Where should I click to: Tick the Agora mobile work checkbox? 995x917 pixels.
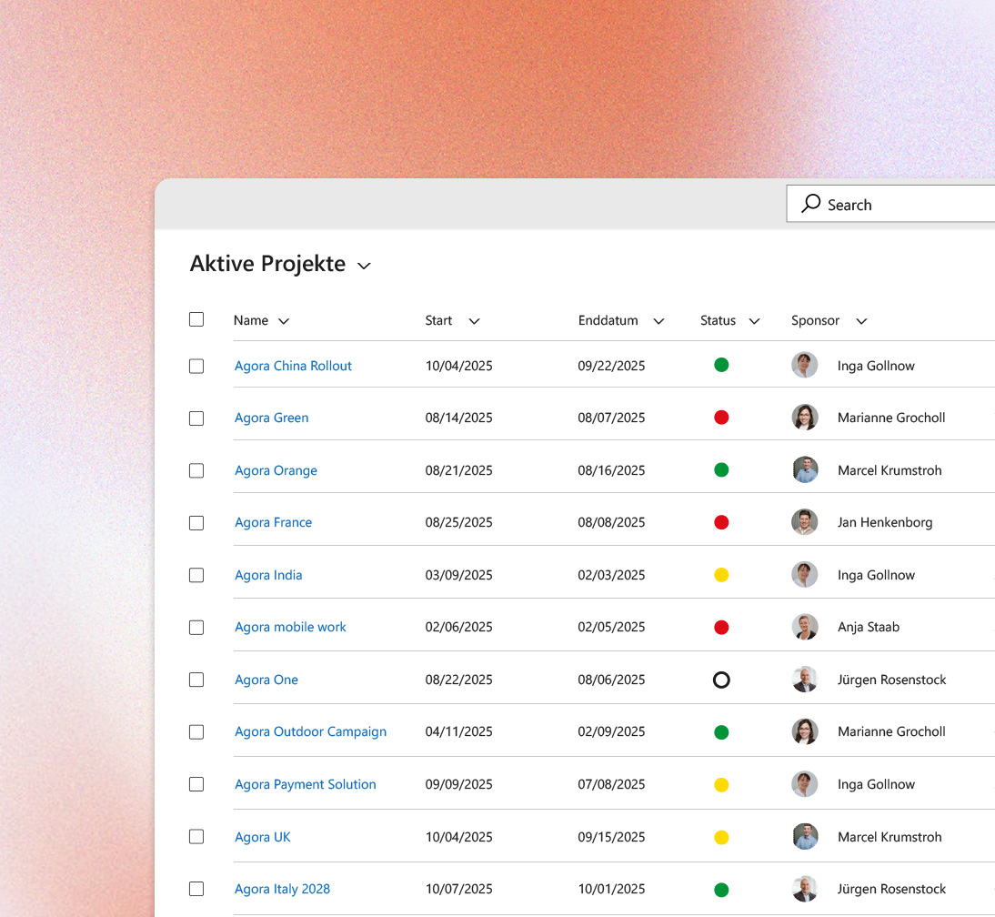pos(196,628)
